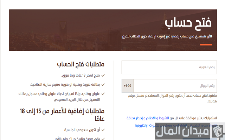225x140 pixels.
Task: Click the checkmark beside "بطاقة هوية وطنية" requirement
Action: [x=103, y=85]
